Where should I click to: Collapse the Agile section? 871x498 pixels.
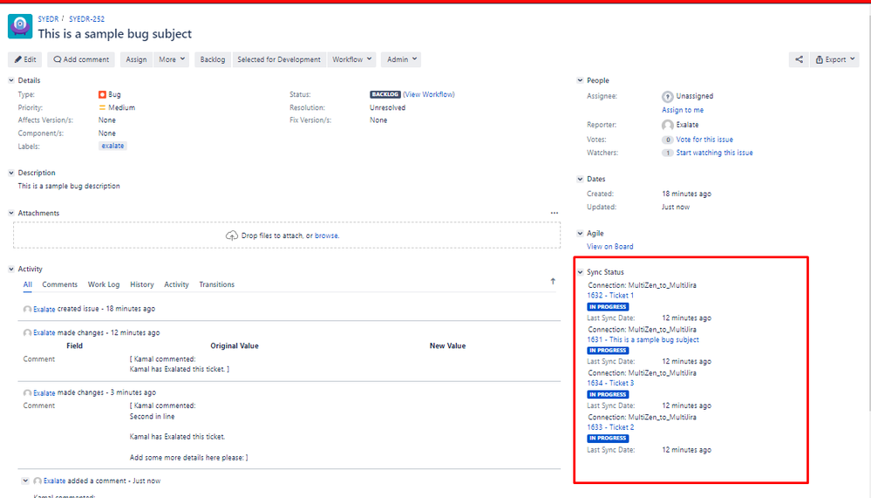point(580,234)
